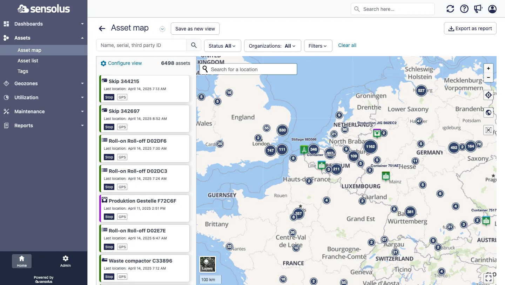Select Asset map in the sidebar
The height and width of the screenshot is (285, 505).
(43, 50)
